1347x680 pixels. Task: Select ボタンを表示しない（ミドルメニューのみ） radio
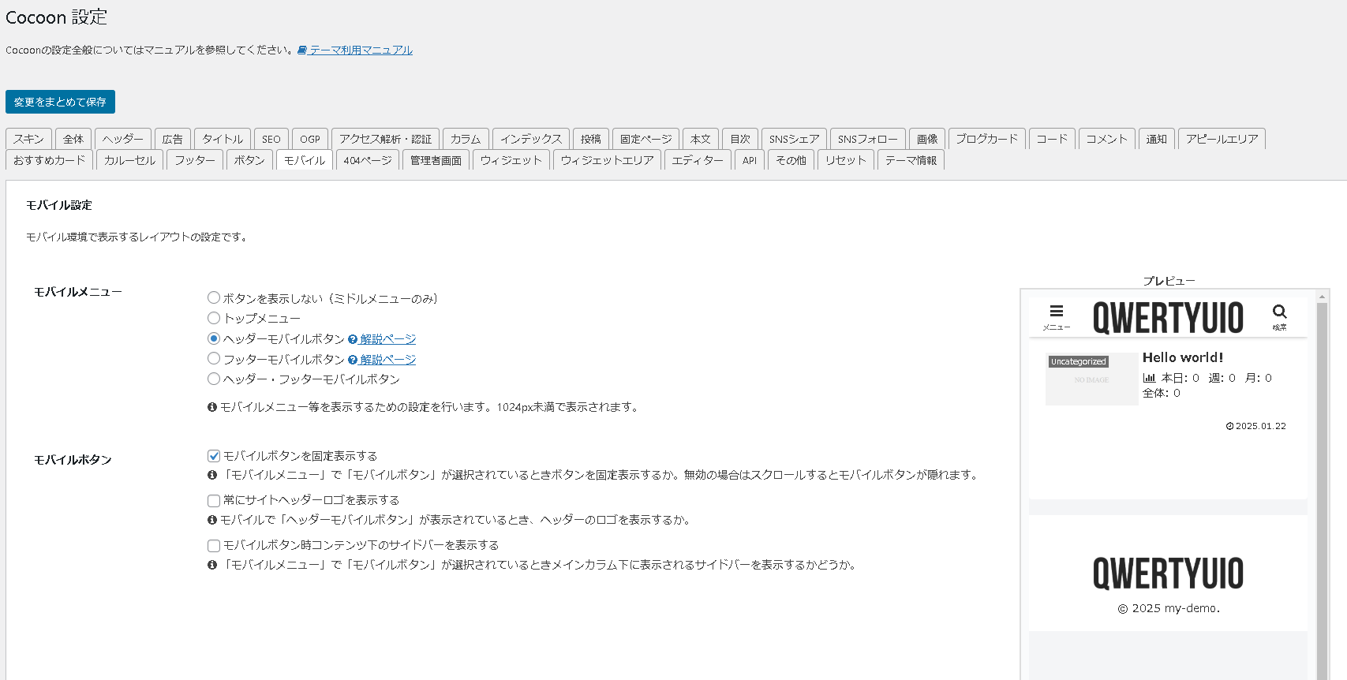point(214,298)
